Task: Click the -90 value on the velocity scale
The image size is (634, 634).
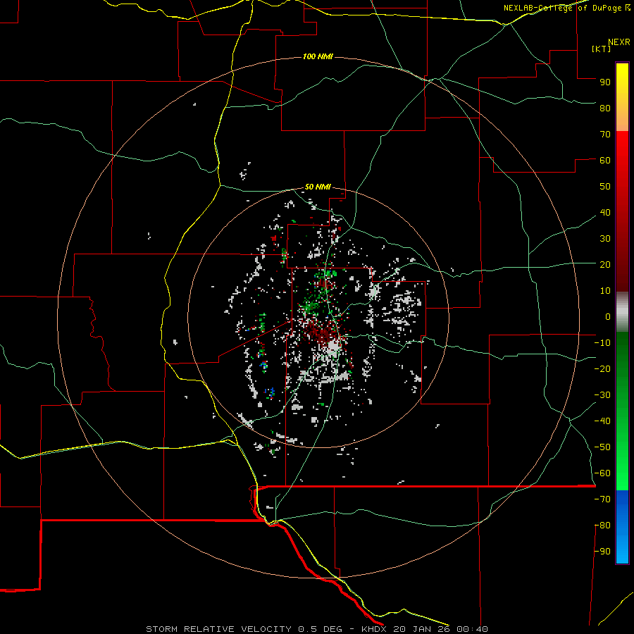Action: pyautogui.click(x=602, y=552)
